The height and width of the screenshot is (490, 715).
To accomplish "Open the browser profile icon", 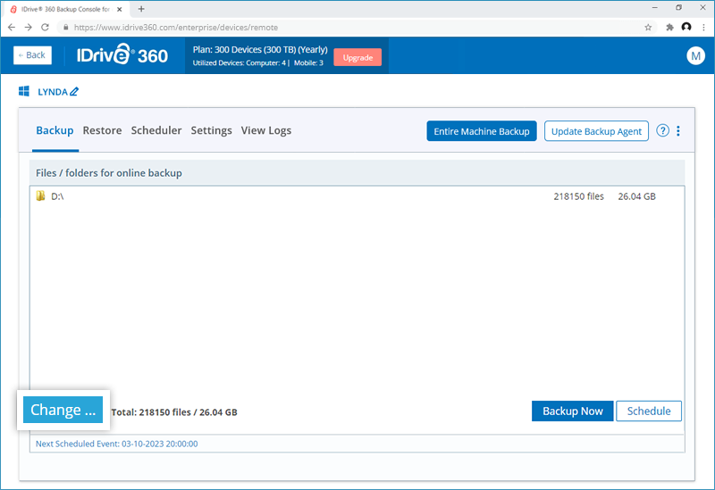I will (x=686, y=28).
